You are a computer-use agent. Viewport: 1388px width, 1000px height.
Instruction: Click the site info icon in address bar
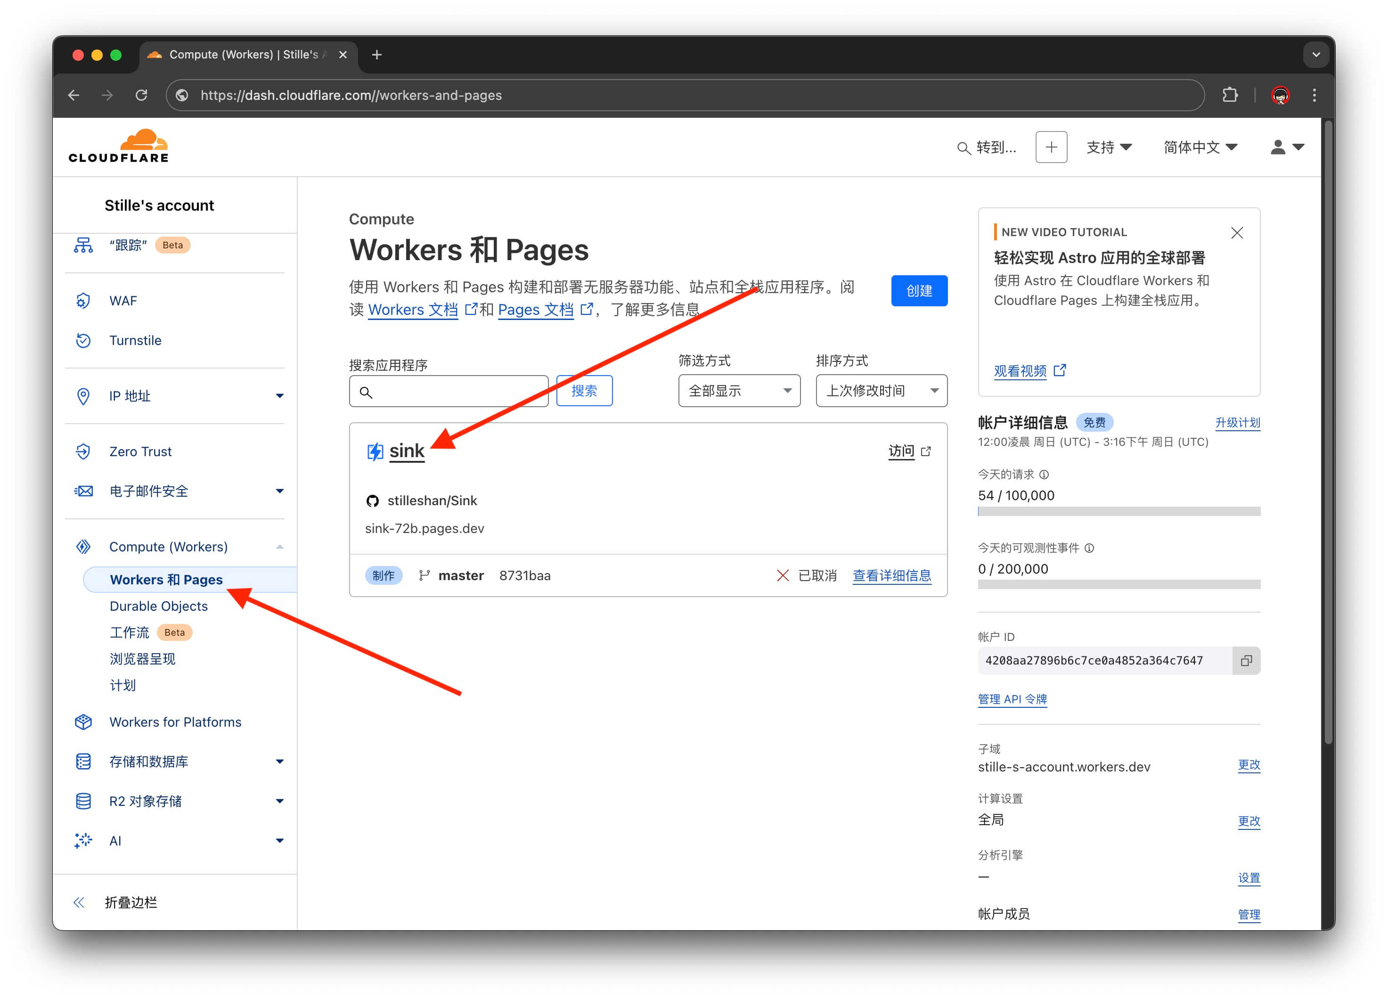coord(182,96)
